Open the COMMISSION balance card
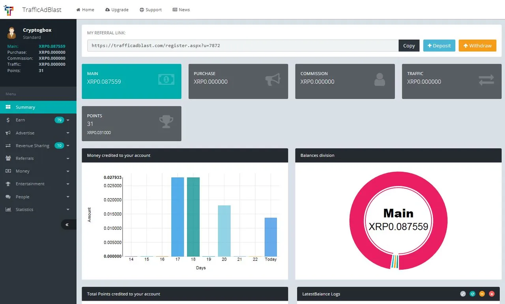This screenshot has width=505, height=304. click(x=345, y=81)
